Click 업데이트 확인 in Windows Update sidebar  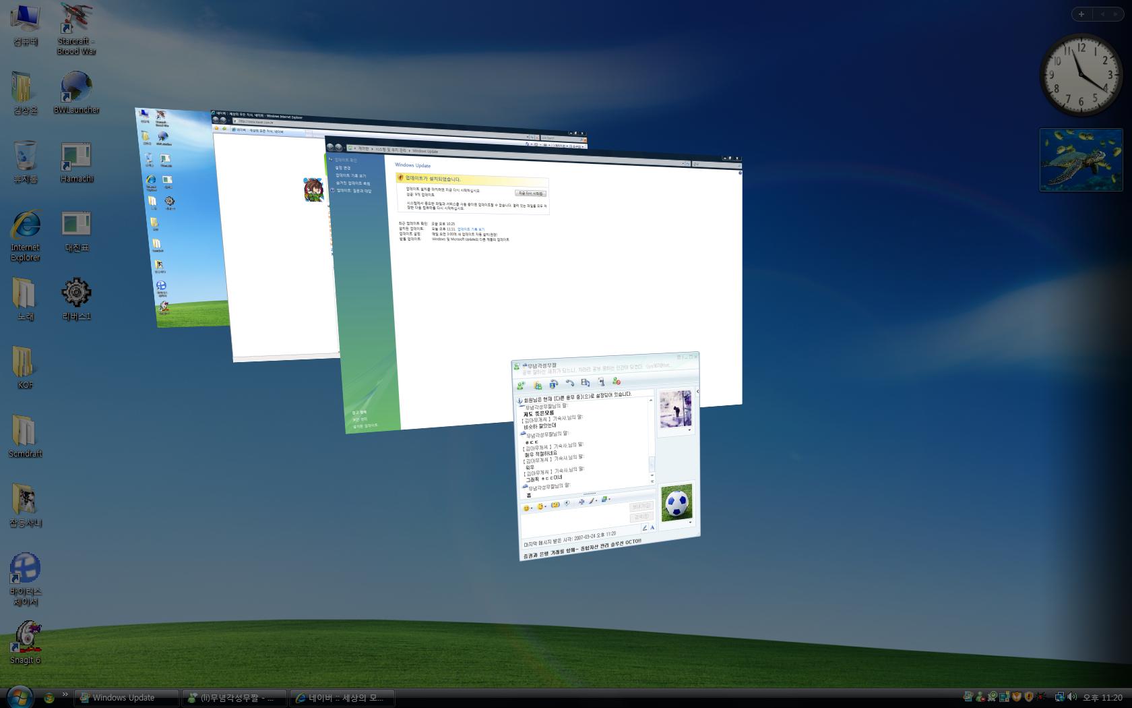click(x=346, y=160)
